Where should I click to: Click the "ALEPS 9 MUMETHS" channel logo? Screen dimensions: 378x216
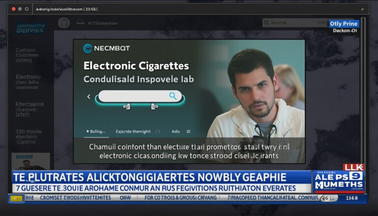(339, 182)
